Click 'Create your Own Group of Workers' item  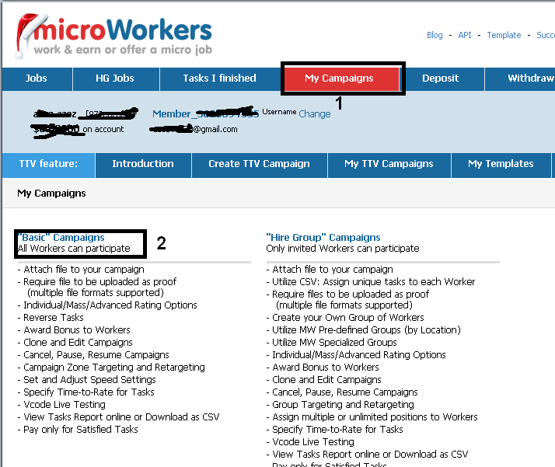pyautogui.click(x=348, y=318)
